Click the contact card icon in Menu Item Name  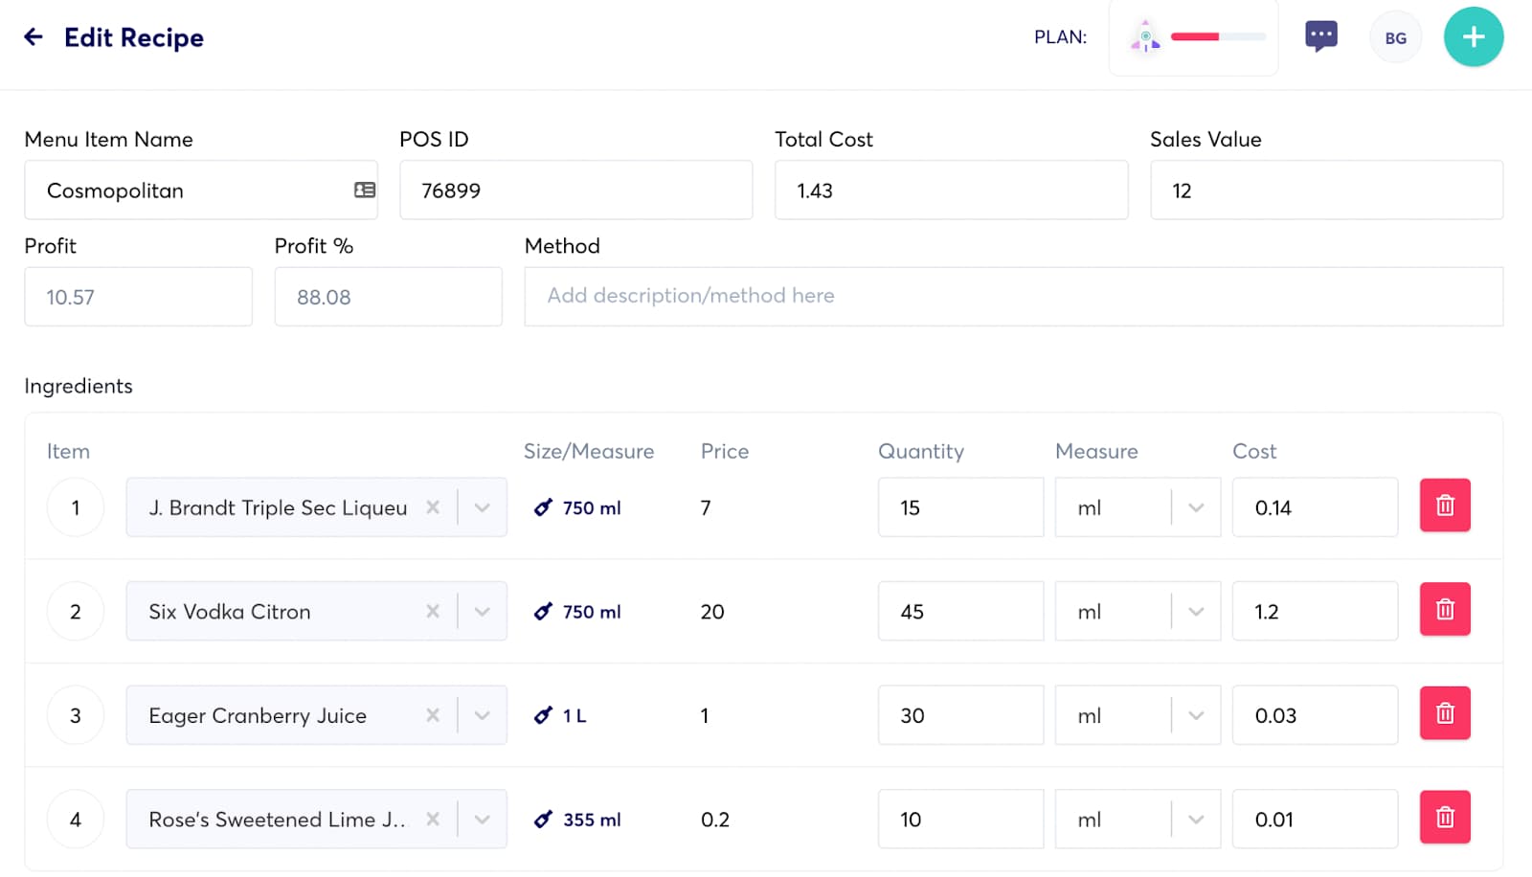coord(363,190)
